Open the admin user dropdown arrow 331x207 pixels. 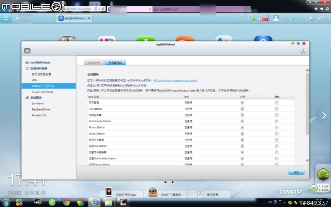coord(298,18)
